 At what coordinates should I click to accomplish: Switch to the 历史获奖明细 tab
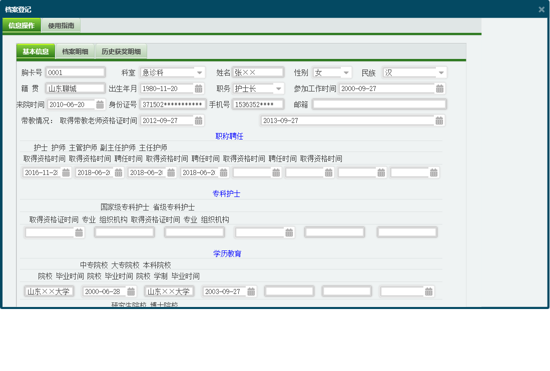(x=120, y=51)
